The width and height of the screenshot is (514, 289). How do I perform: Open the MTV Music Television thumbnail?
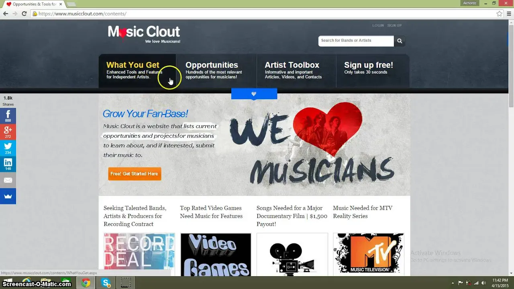(x=368, y=254)
